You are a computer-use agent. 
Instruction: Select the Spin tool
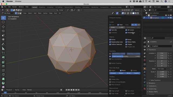(3, 83)
